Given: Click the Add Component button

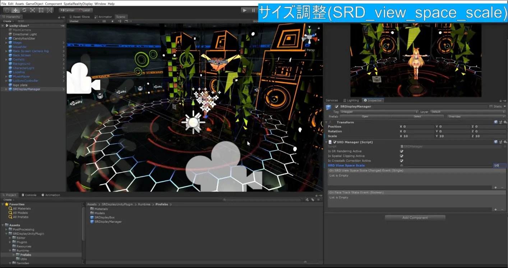Looking at the screenshot, I should pyautogui.click(x=415, y=218).
